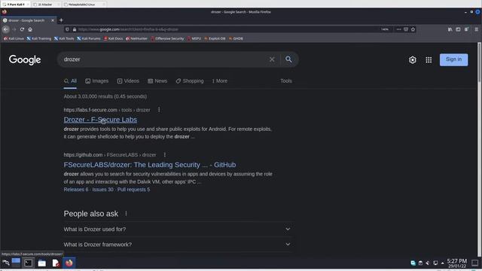
Task: Open the Releases 6 sublink
Action: pos(76,190)
